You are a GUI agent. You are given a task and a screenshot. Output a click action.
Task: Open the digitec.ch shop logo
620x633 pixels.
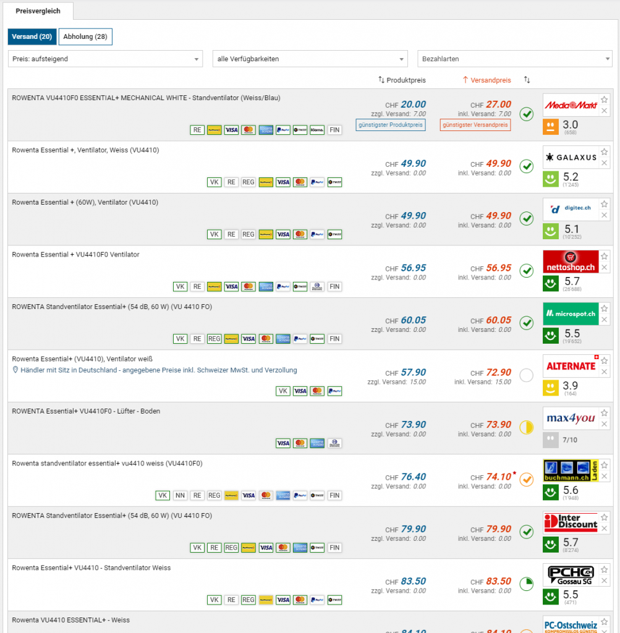click(x=570, y=209)
